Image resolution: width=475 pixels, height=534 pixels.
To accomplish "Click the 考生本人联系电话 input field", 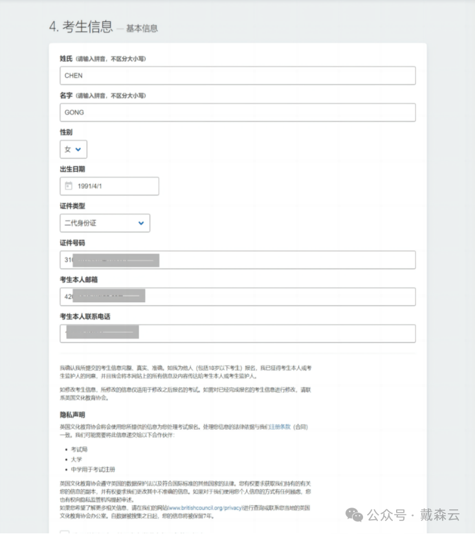I will (x=237, y=333).
